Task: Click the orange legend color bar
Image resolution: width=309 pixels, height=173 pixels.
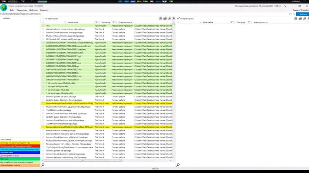Action: (20, 165)
